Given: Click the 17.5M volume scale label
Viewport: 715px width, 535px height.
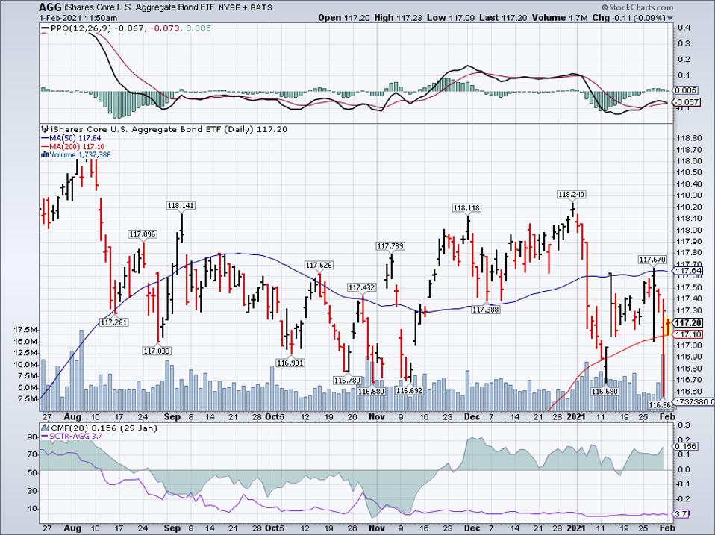Looking at the screenshot, I should click(25, 330).
